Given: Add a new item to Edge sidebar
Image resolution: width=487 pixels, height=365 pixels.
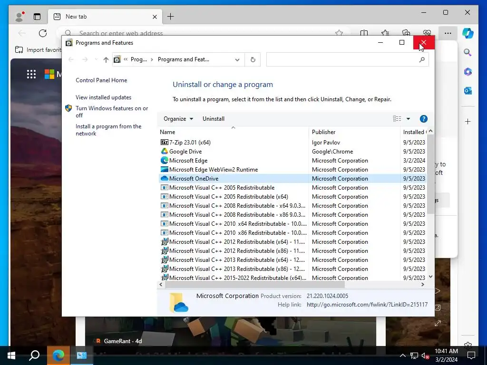Looking at the screenshot, I should tap(468, 121).
